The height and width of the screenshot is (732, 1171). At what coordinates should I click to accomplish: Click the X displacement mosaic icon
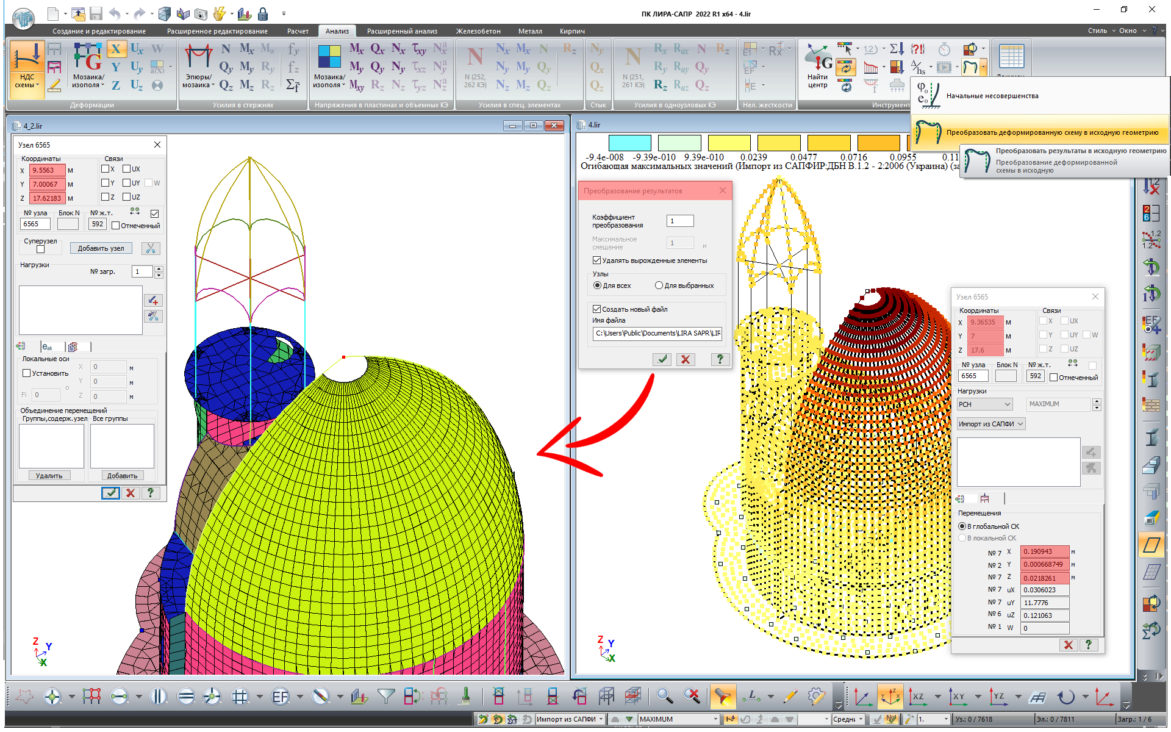click(116, 49)
